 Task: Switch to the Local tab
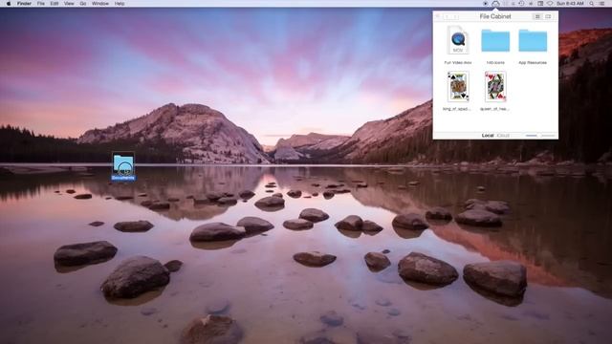(488, 136)
